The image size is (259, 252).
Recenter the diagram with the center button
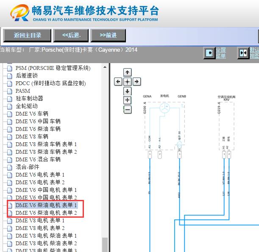(x=127, y=81)
